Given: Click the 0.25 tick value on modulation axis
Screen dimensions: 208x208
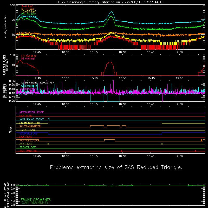Looking at the screenshot, I should (x=12, y=81).
